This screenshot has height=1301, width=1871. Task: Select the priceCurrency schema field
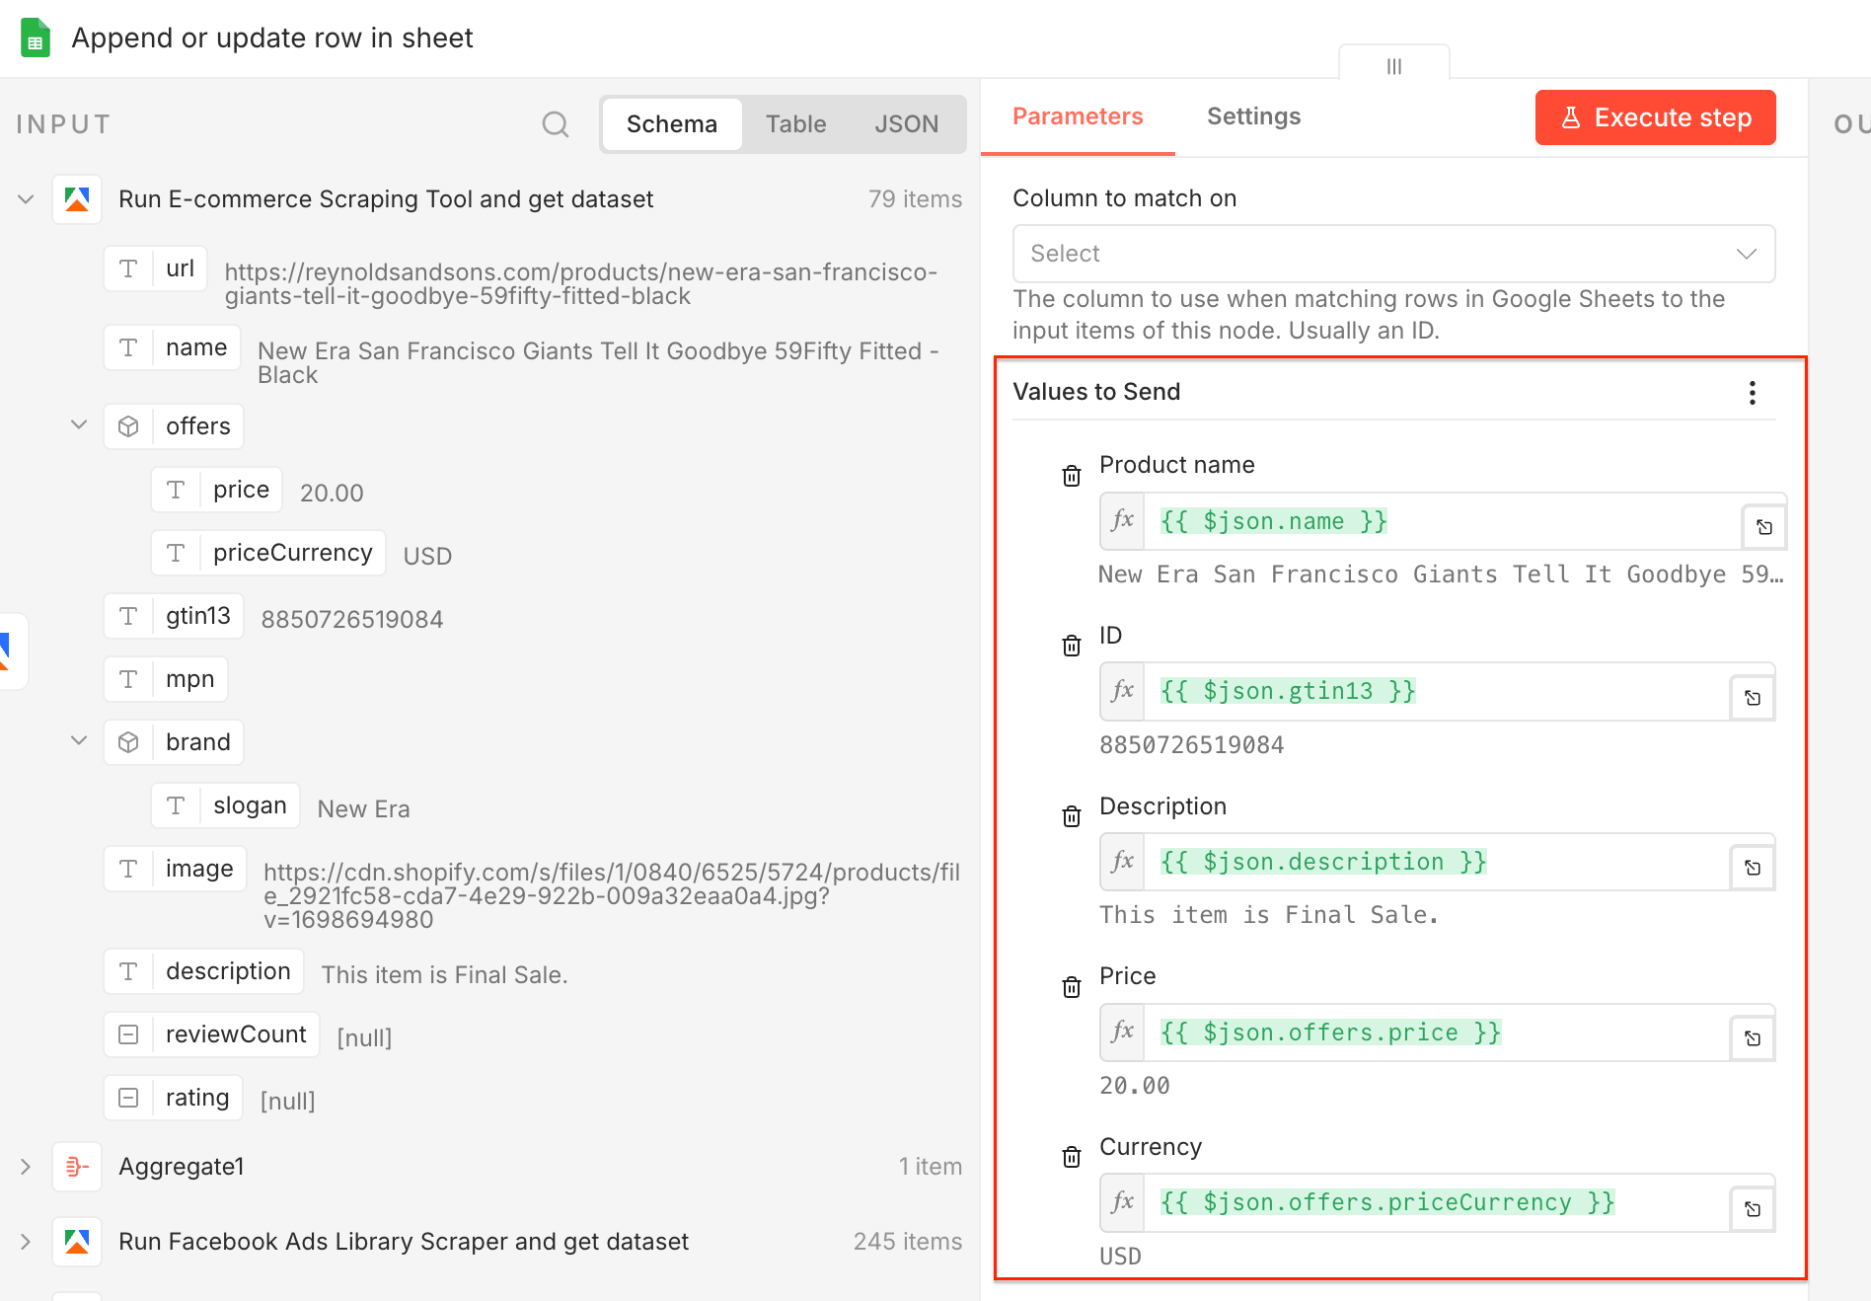(268, 553)
